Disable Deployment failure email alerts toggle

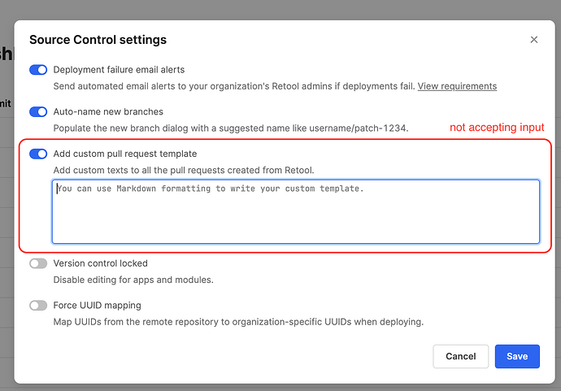tap(38, 70)
